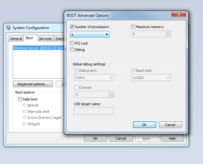Image resolution: width=203 pixels, height=164 pixels.
Task: Check the Safe boot option
Action: [20, 99]
